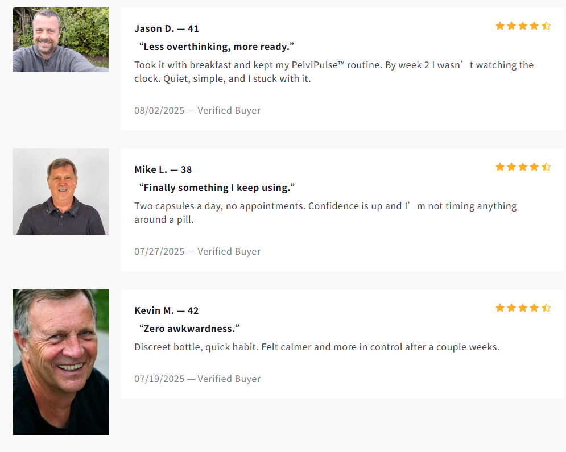Click the 07/27/2025 Verified Buyer label

click(x=197, y=251)
